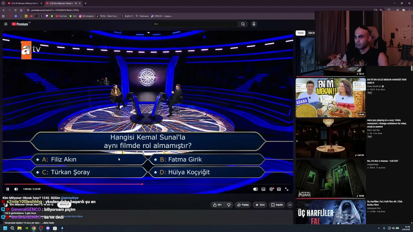The width and height of the screenshot is (413, 232).
Task: Start voice search with microphone
Action: tap(254, 24)
